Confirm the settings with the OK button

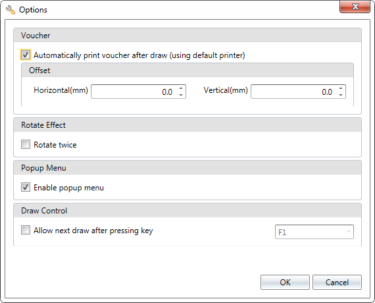pos(285,282)
